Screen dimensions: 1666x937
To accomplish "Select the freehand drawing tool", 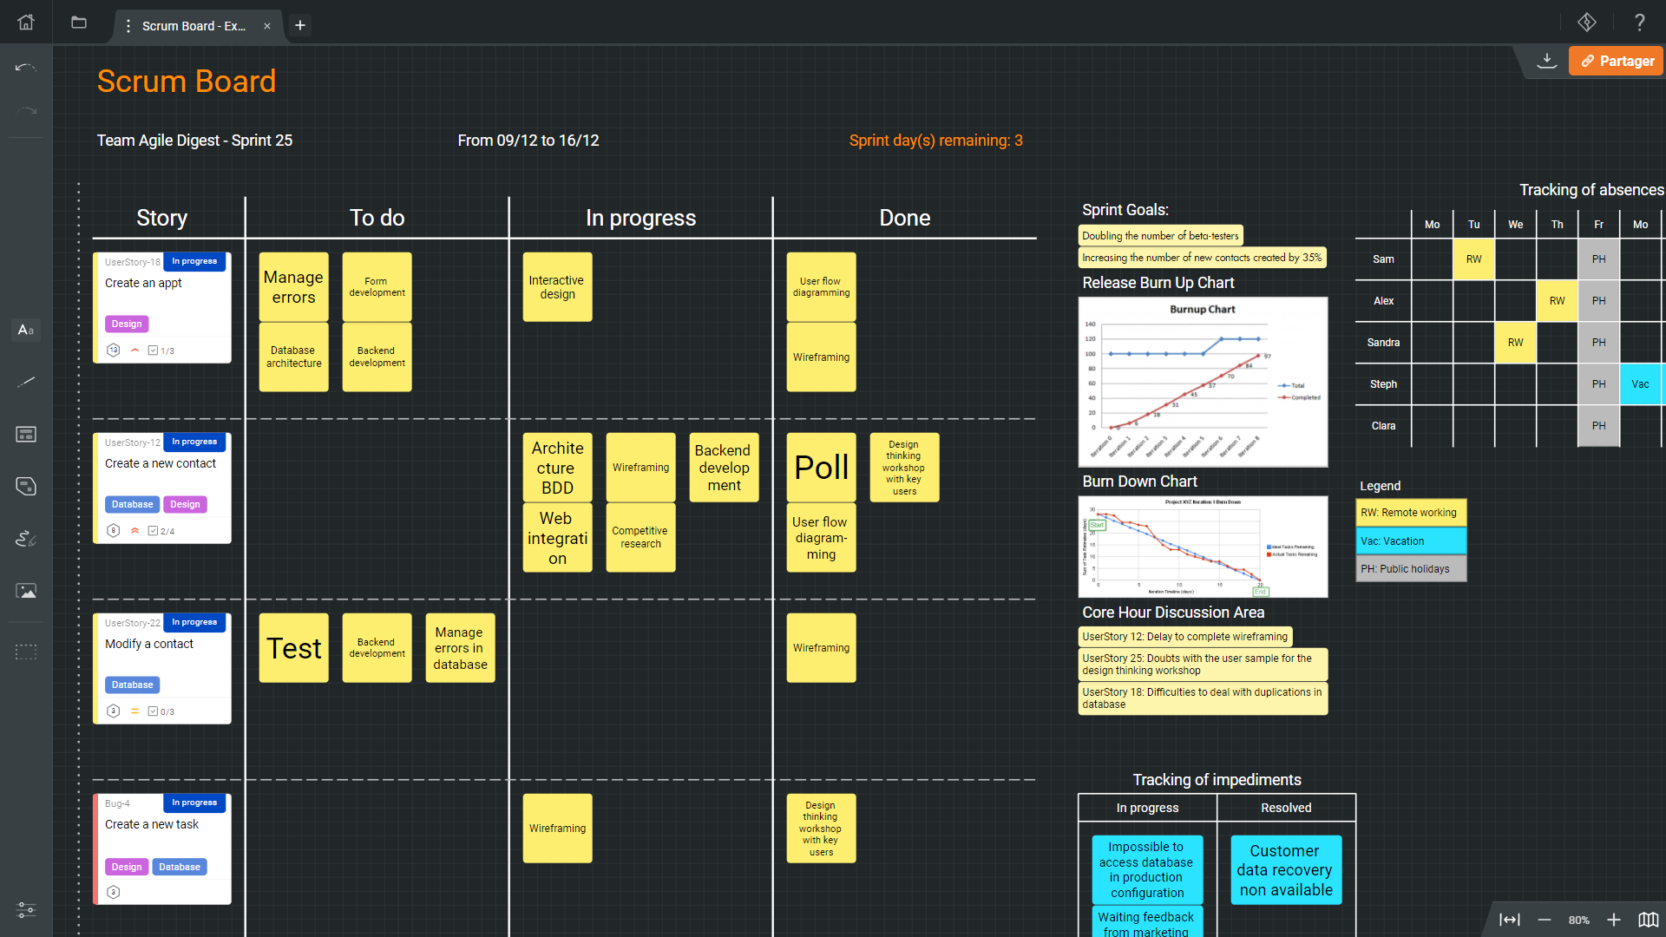I will [26, 539].
